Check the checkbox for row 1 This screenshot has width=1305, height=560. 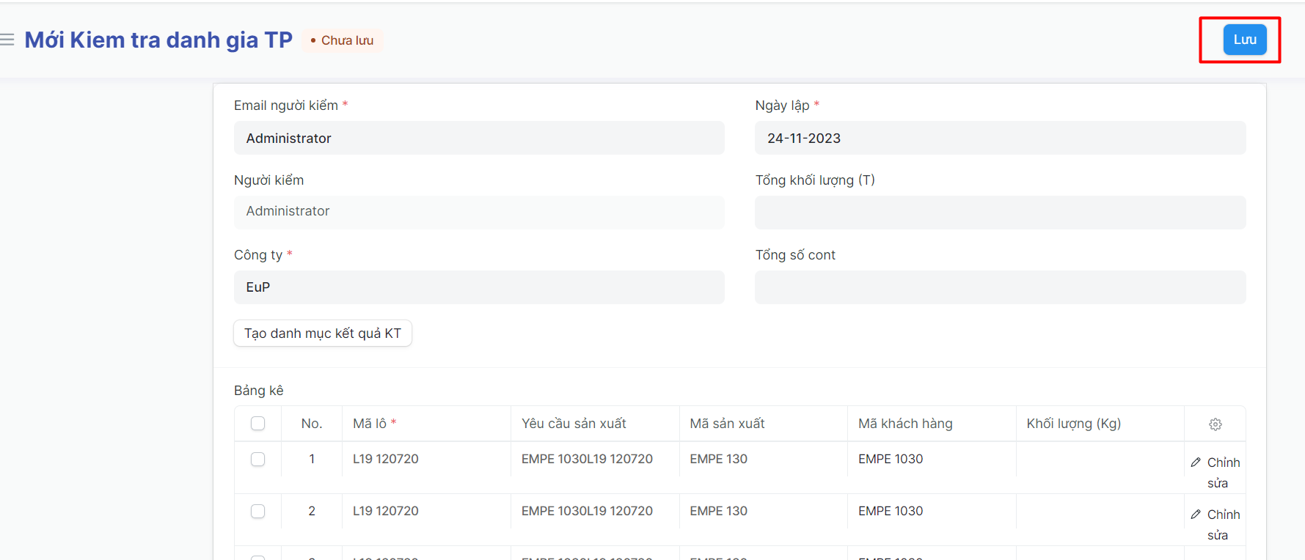pyautogui.click(x=257, y=460)
